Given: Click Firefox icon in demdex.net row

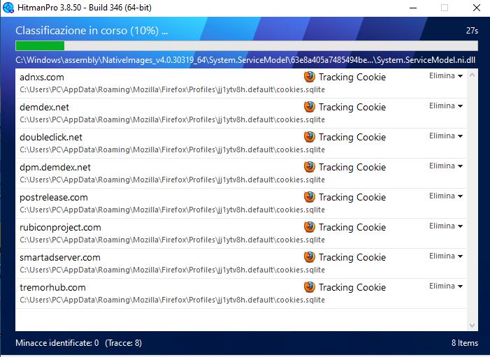Looking at the screenshot, I should click(x=310, y=107).
